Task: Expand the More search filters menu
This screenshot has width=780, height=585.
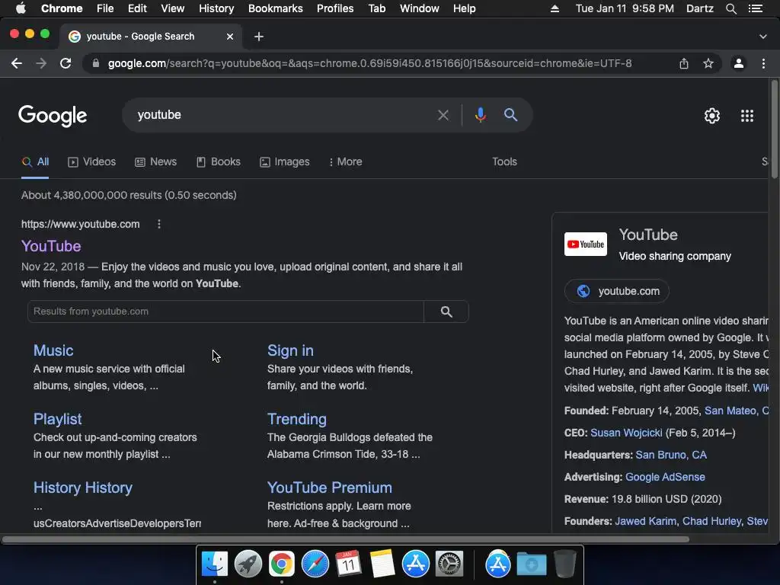Action: pos(345,161)
